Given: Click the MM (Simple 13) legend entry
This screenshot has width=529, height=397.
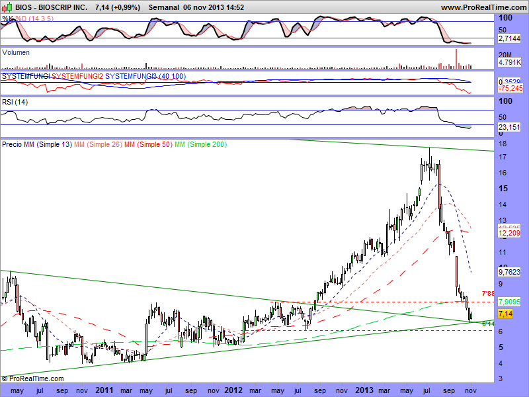Looking at the screenshot, I should click(48, 144).
